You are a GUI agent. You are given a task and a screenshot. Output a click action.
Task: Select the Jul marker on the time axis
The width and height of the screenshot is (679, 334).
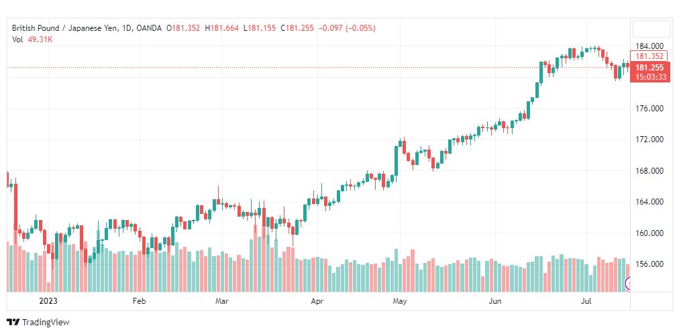(586, 301)
